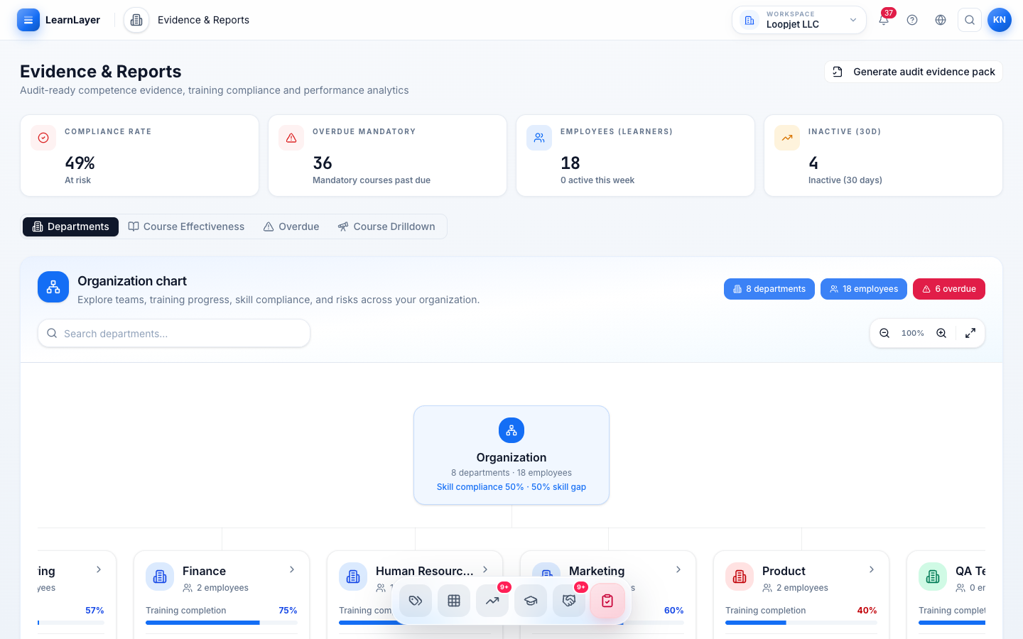This screenshot has width=1023, height=639.
Task: Open the trending analytics icon in floating dock
Action: point(492,601)
